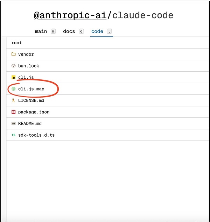Open the vendor folder
Screen dimensions: 210x222
click(26, 54)
